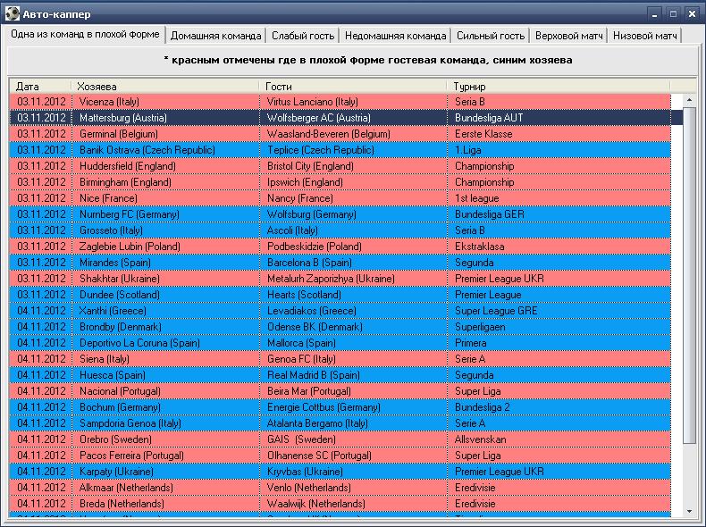Click Odense BK (Denmark) cell
The height and width of the screenshot is (527, 706).
point(354,327)
